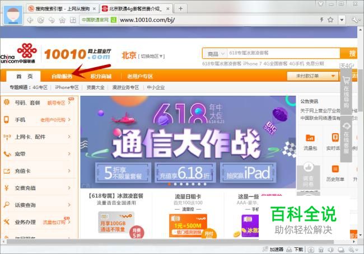
Task: Close the 搜狗搜索引擎 tab
Action: (x=94, y=9)
